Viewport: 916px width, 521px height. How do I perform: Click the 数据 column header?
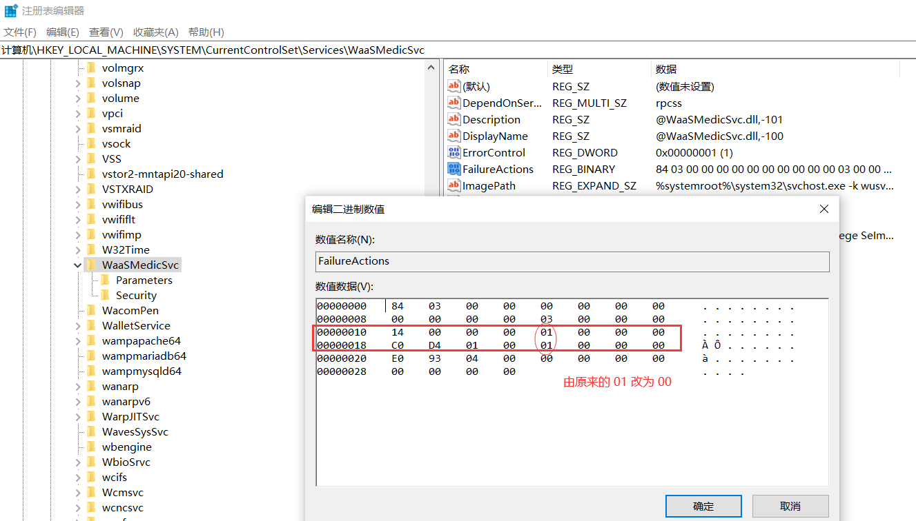(x=666, y=69)
